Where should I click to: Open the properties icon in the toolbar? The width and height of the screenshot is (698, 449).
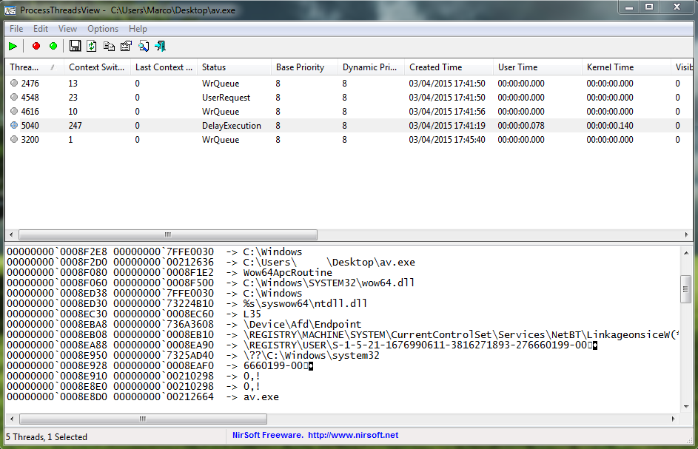[126, 46]
